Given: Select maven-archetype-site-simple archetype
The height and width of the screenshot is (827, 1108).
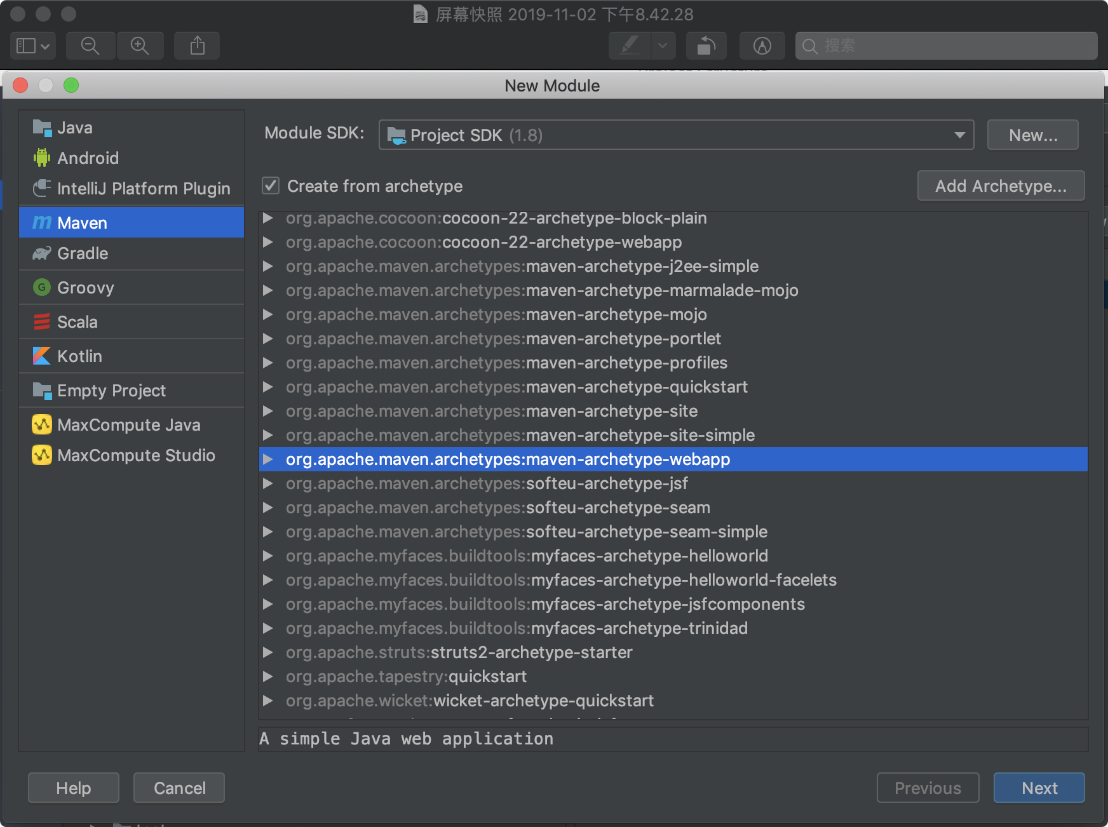Looking at the screenshot, I should (x=673, y=435).
